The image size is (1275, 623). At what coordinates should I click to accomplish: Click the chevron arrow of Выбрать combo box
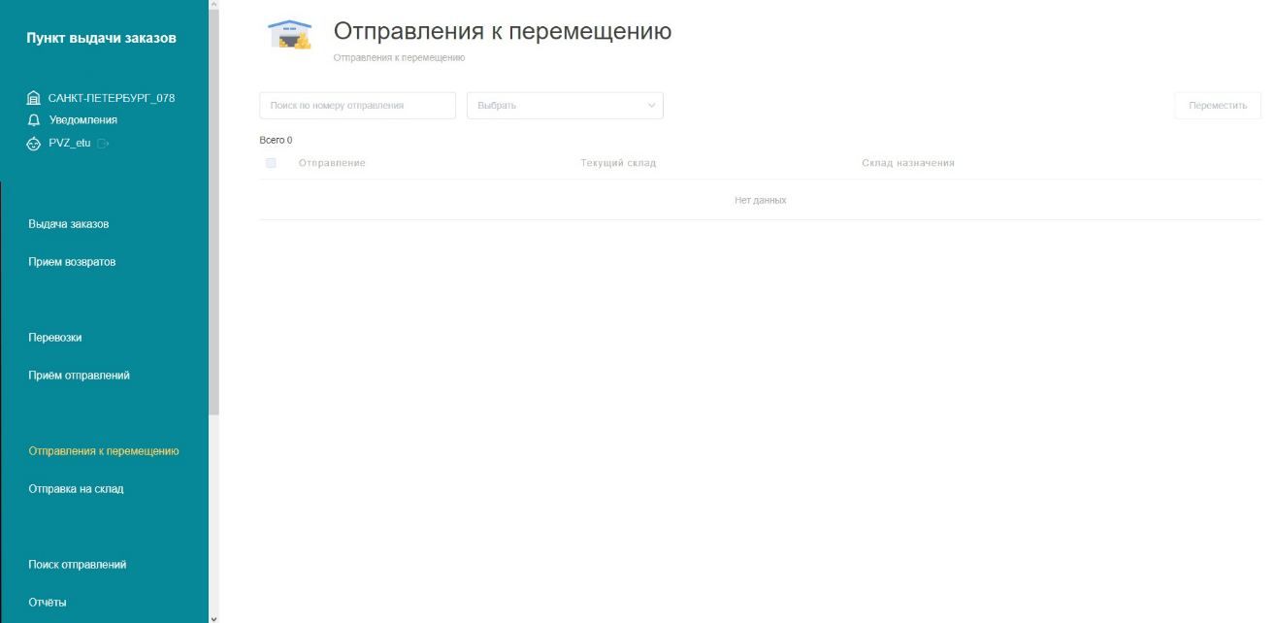tap(651, 106)
